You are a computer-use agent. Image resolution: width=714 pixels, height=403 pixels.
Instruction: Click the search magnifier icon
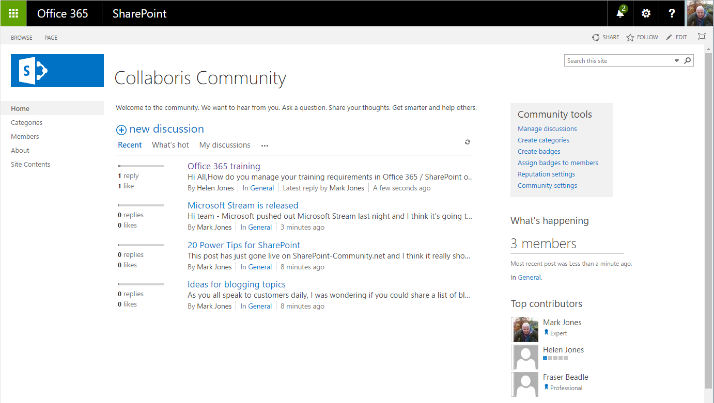point(688,61)
